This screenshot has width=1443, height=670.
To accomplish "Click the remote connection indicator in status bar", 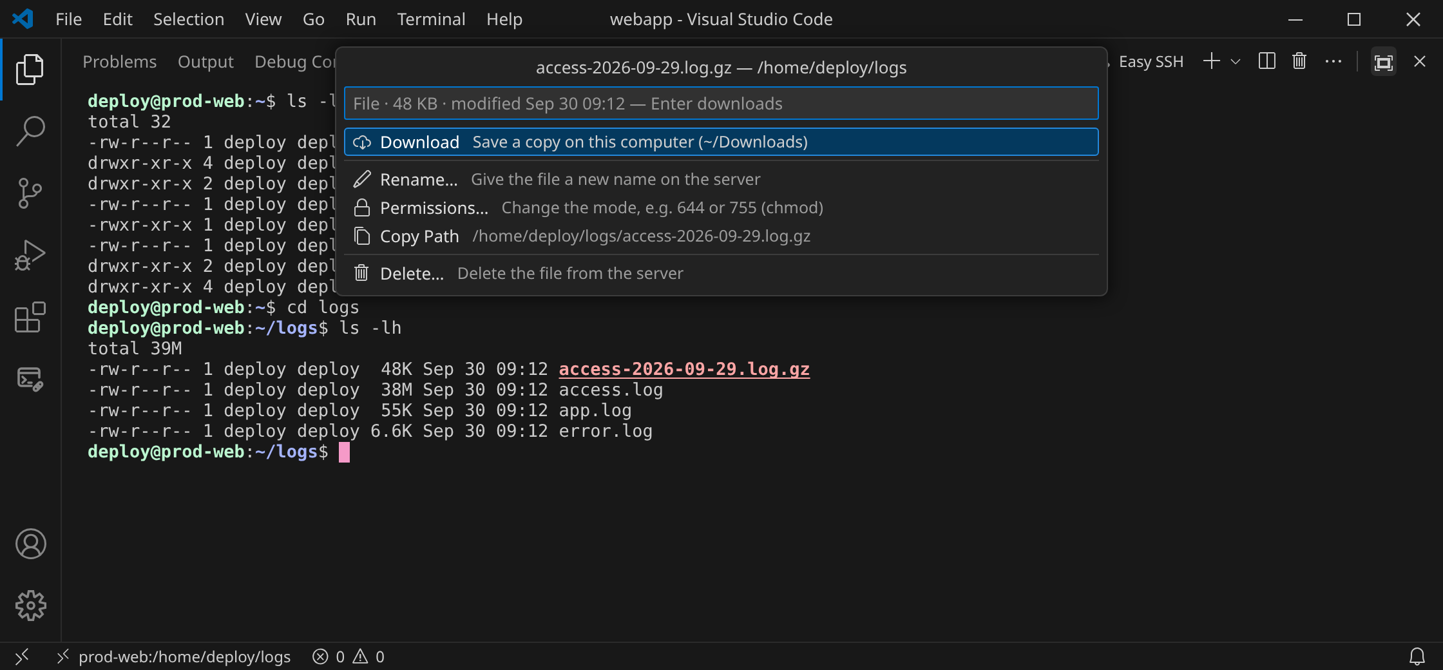I will tap(22, 656).
